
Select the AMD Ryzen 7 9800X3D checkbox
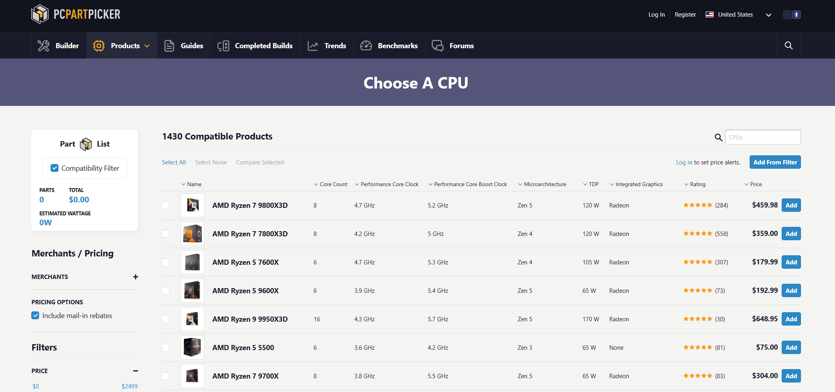click(x=166, y=205)
